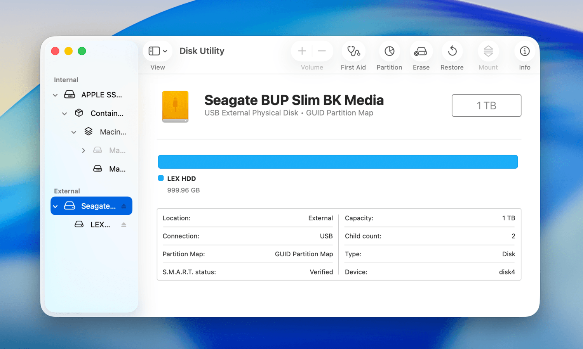Expand the greyed Ma... snapshot chevron

[x=84, y=150]
